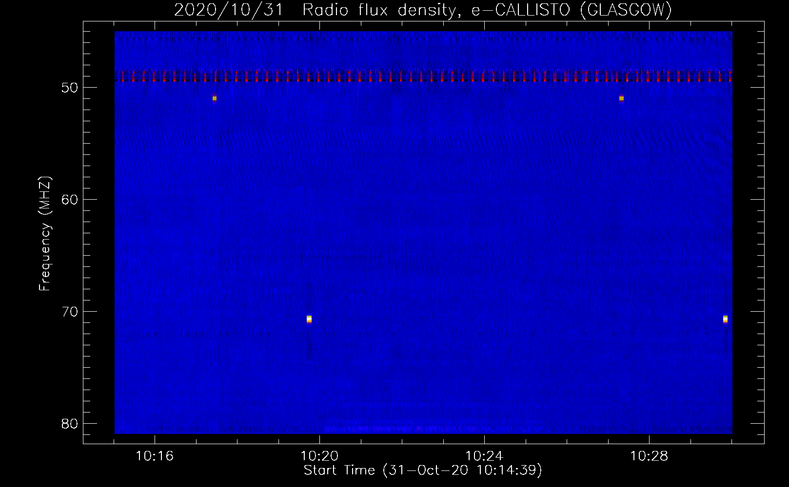Select the bright spot near 71 MHz before 10:20

tap(309, 319)
